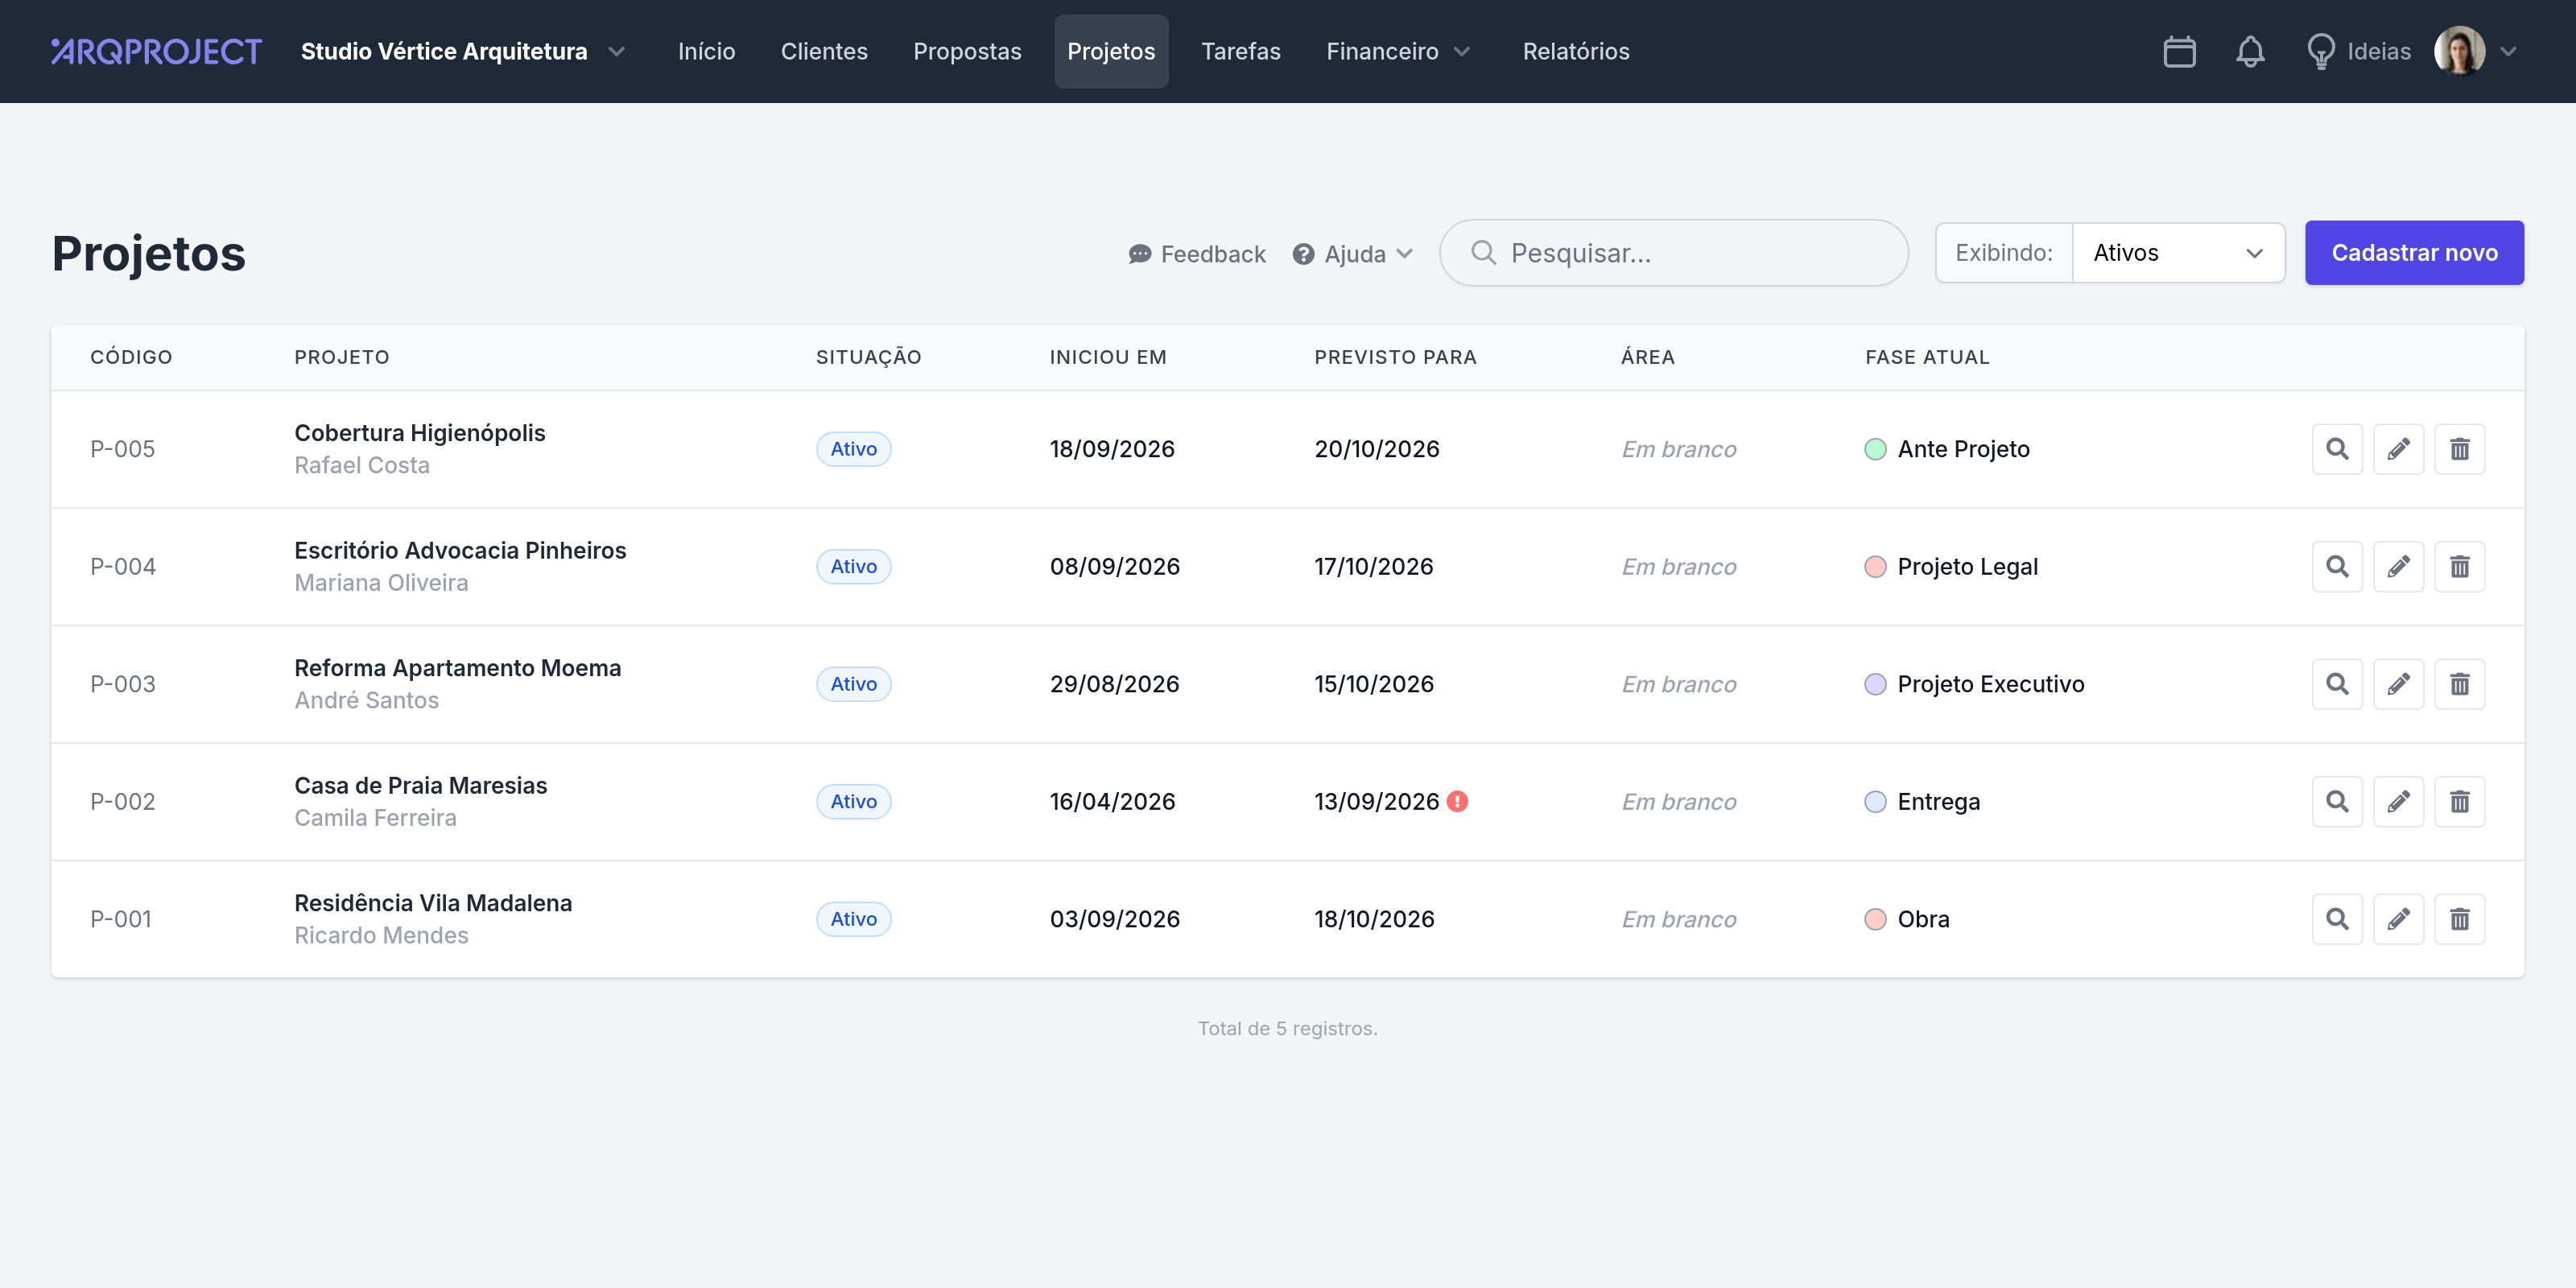
Task: Open Cobertura Higienópolis project name
Action: click(x=419, y=433)
